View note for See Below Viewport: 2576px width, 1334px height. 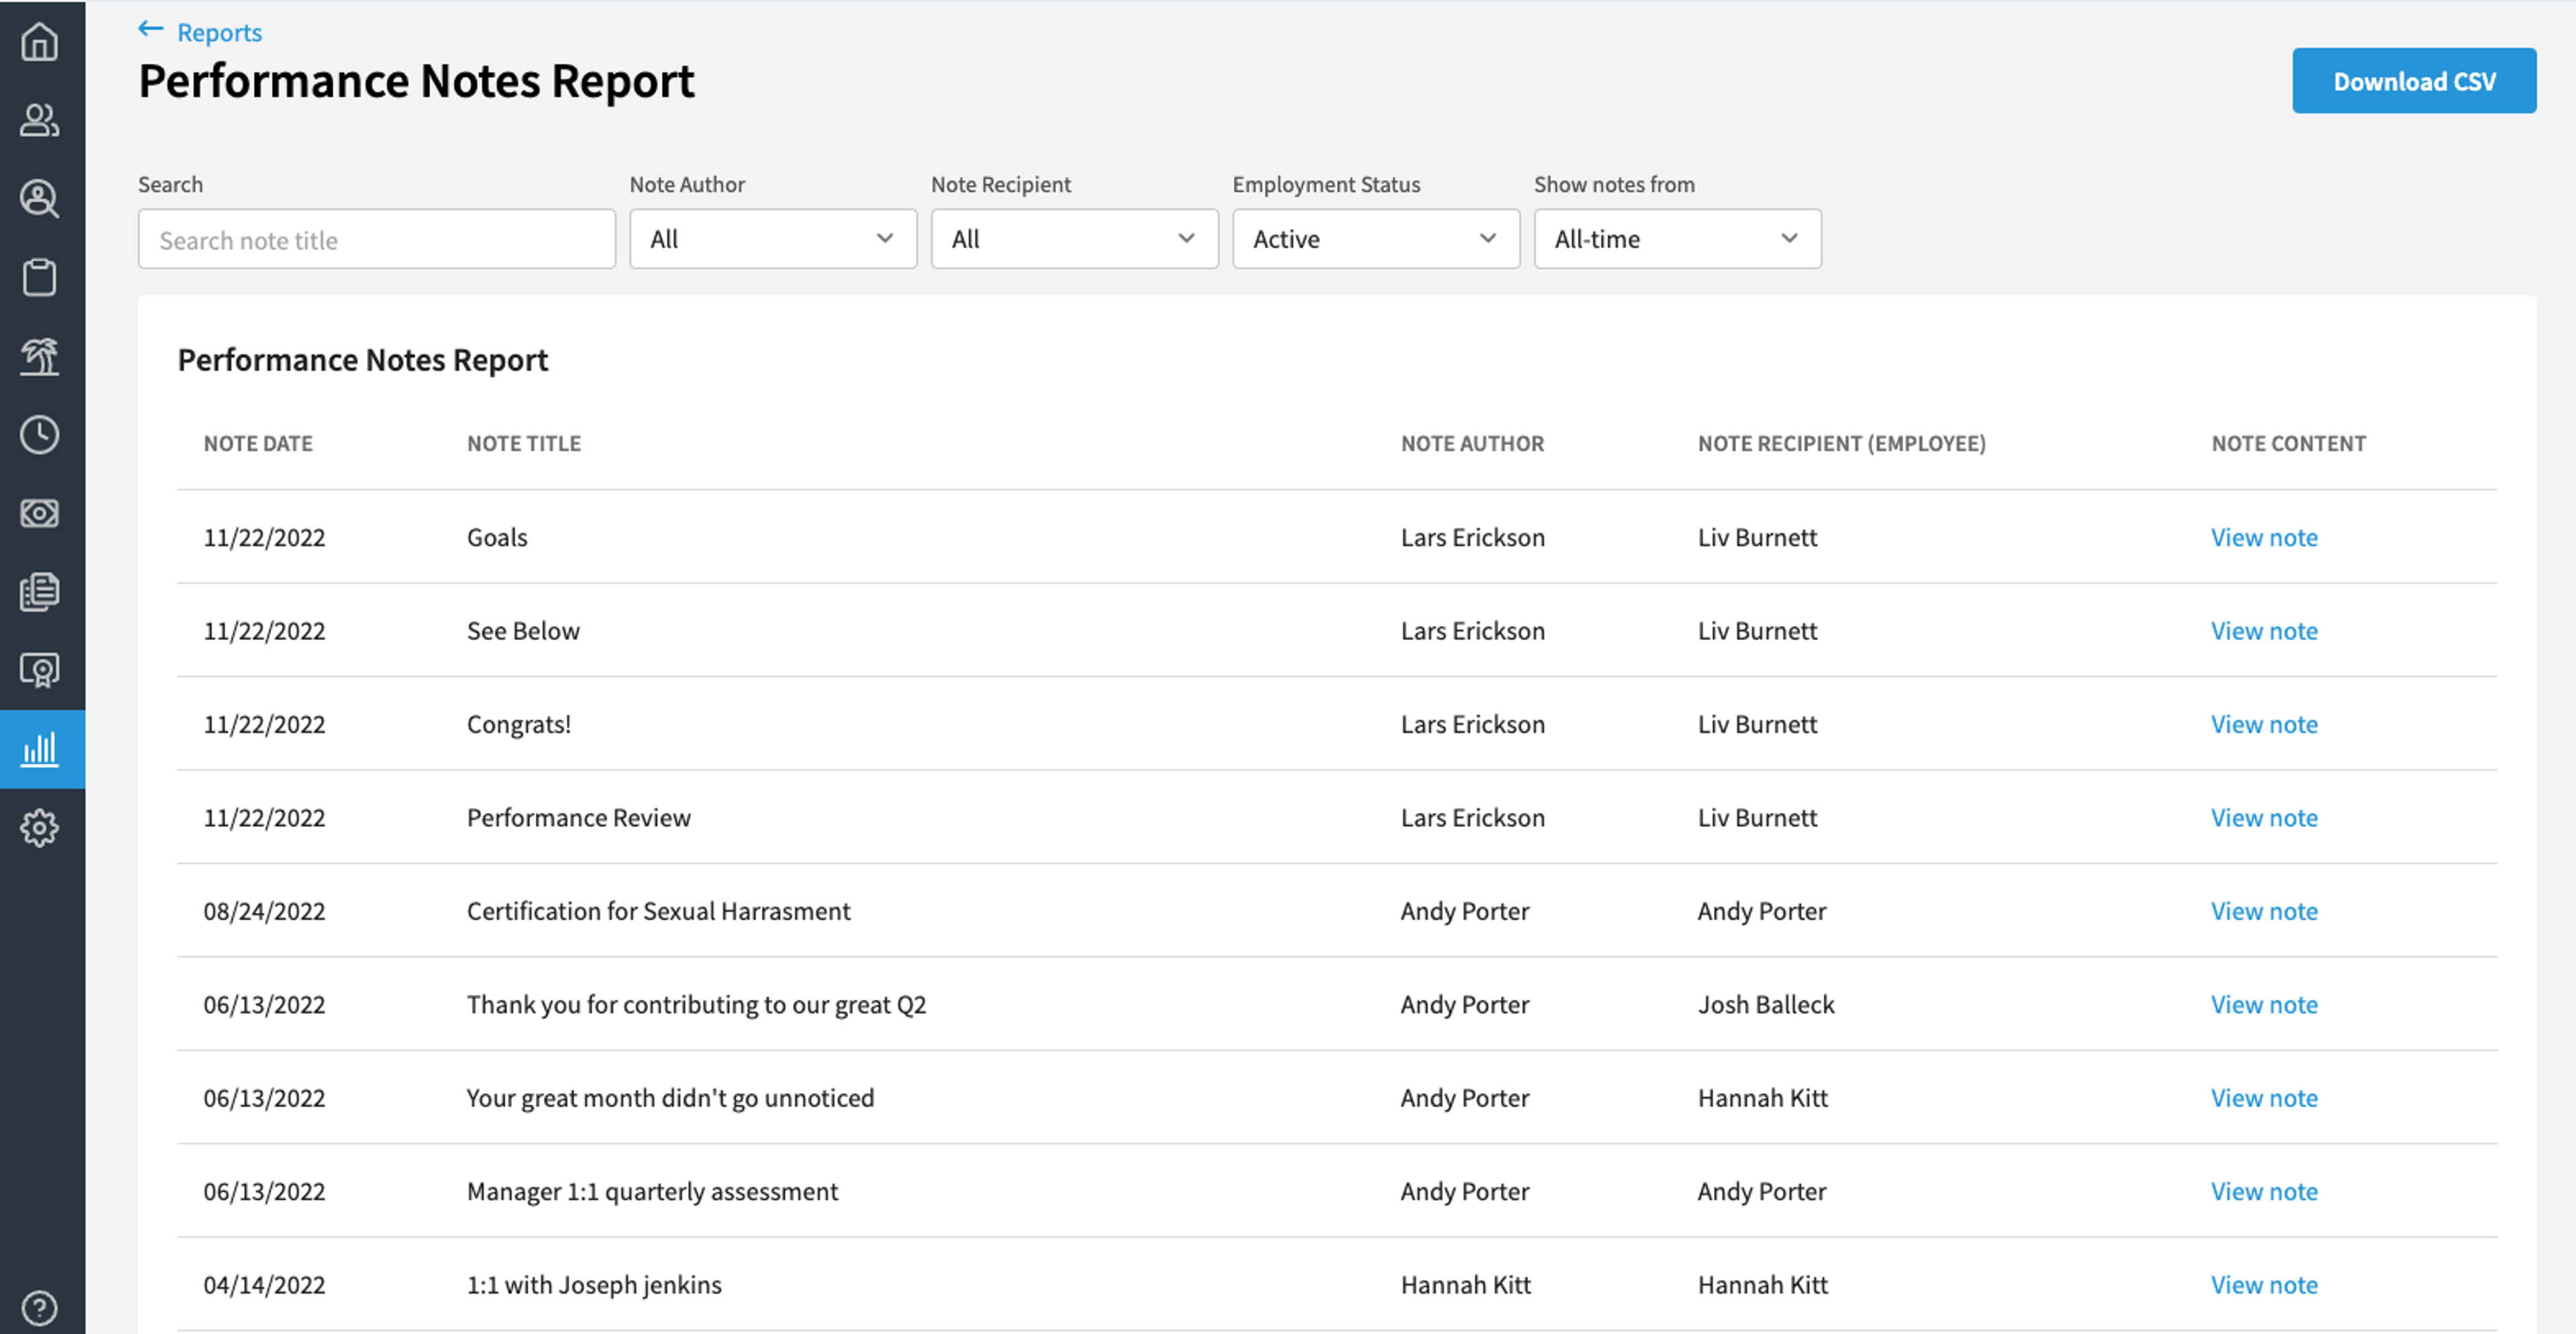(x=2264, y=631)
